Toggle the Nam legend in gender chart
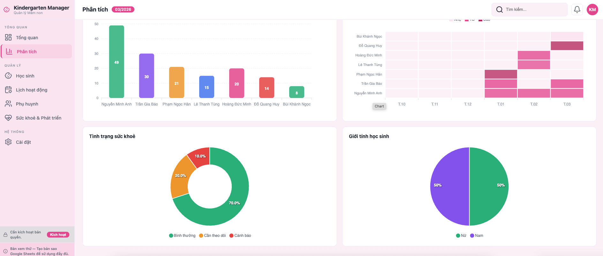 point(476,236)
